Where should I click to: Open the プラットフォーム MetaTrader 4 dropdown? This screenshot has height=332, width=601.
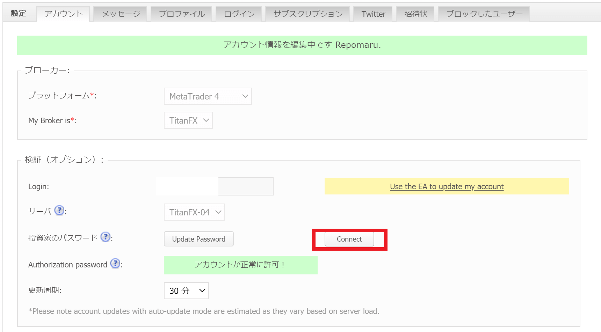(x=208, y=96)
